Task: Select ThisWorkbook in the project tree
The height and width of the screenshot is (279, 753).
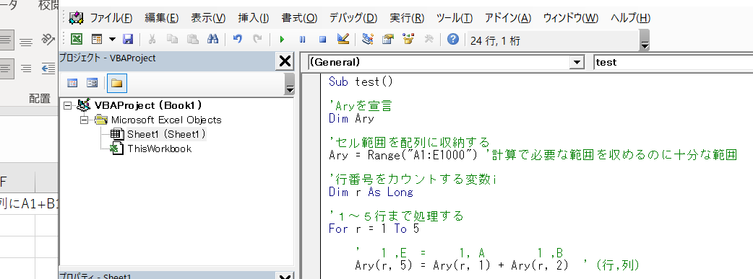Action: [159, 149]
